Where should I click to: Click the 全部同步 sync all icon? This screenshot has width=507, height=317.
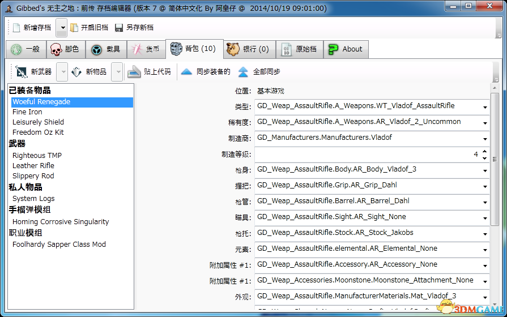click(x=243, y=72)
